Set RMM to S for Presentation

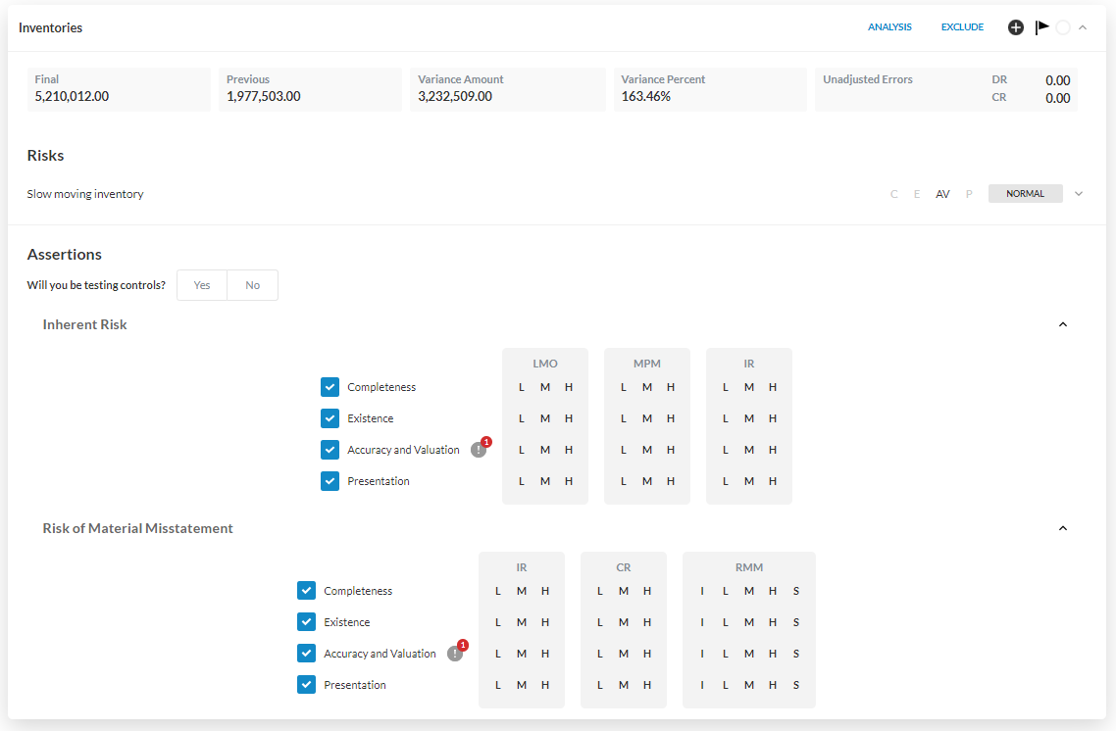coord(796,685)
